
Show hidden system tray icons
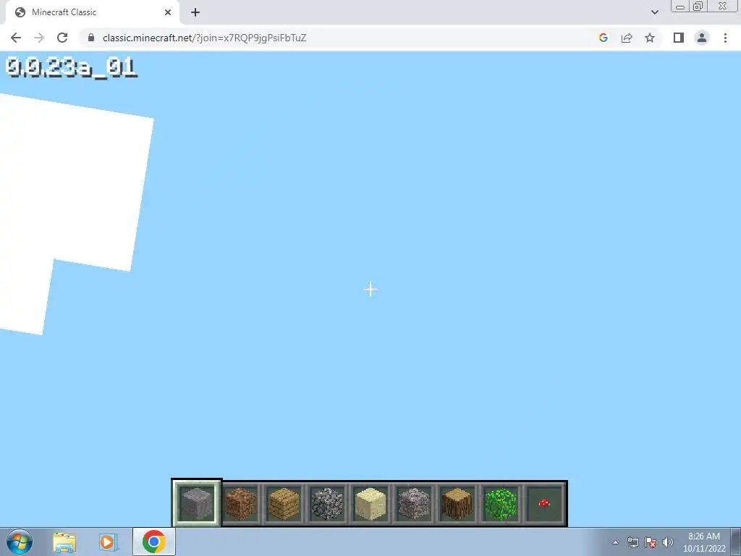click(615, 542)
